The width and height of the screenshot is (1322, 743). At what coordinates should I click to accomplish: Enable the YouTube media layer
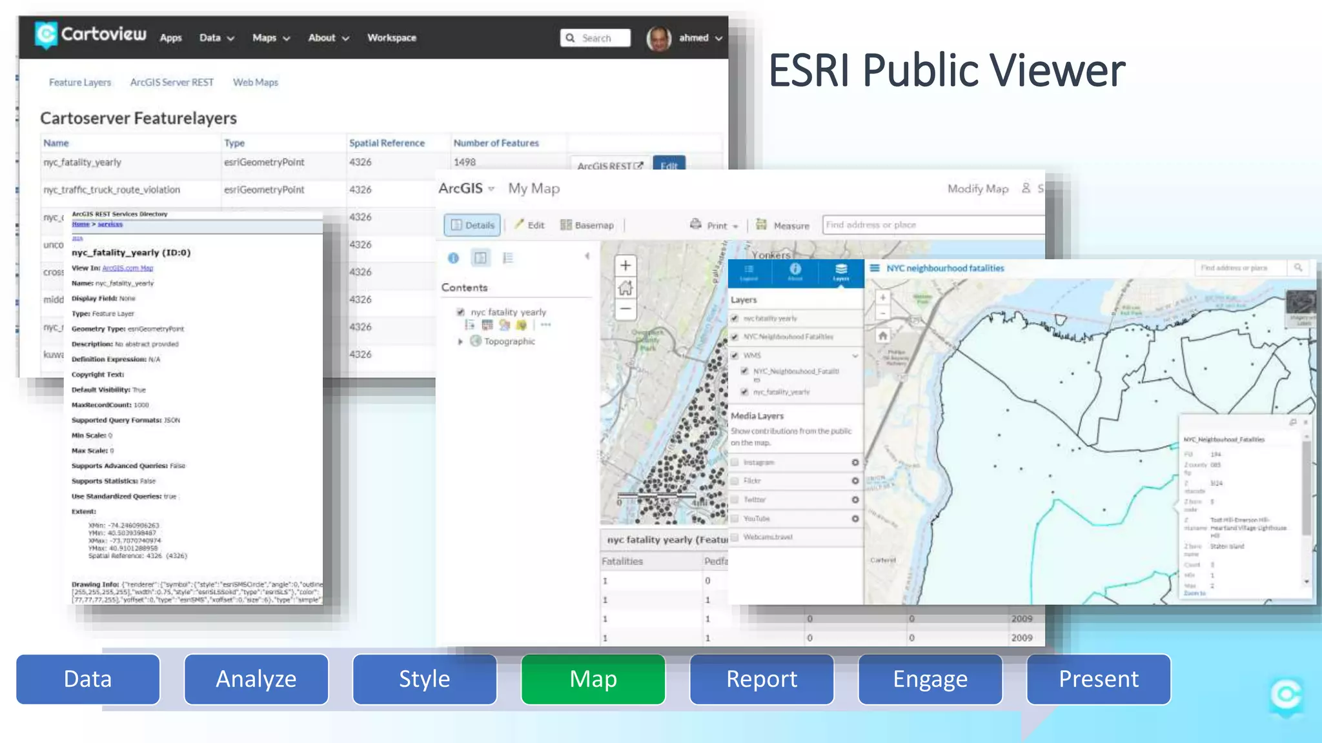click(735, 518)
